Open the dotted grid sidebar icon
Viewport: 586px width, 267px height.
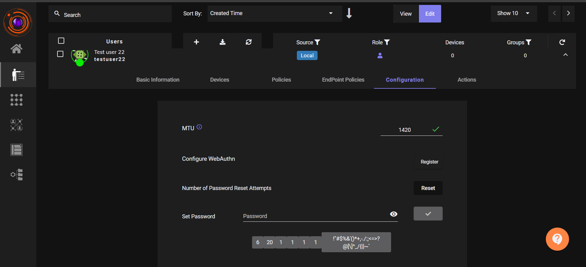[x=16, y=100]
